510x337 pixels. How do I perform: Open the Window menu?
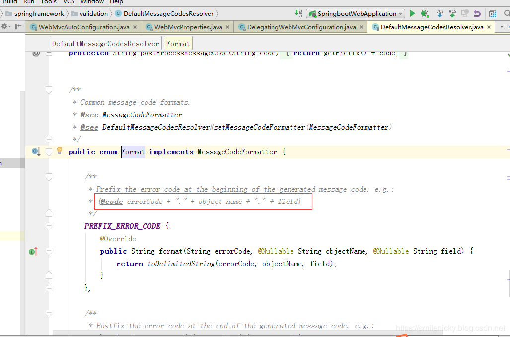point(92,2)
